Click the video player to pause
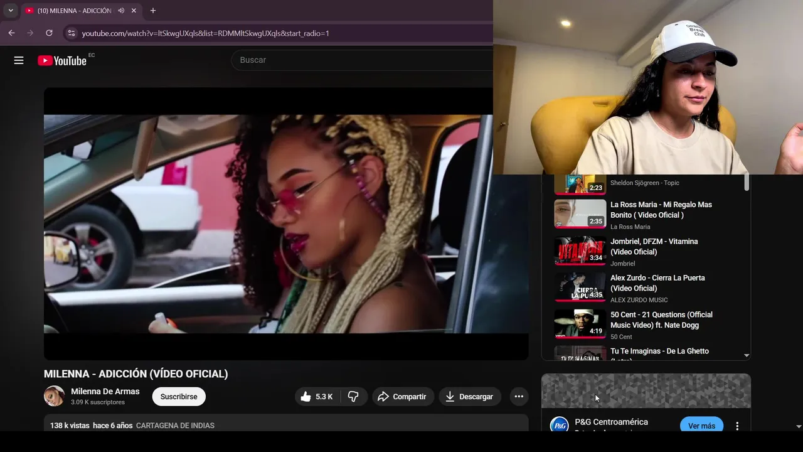The height and width of the screenshot is (452, 803). (286, 223)
